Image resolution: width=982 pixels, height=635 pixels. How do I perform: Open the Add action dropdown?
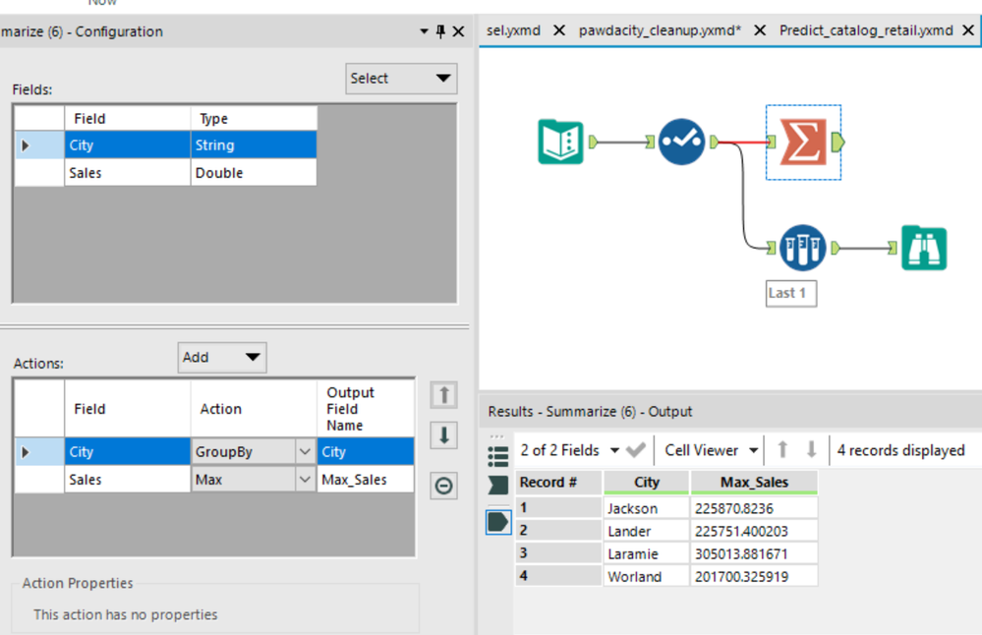pos(222,357)
